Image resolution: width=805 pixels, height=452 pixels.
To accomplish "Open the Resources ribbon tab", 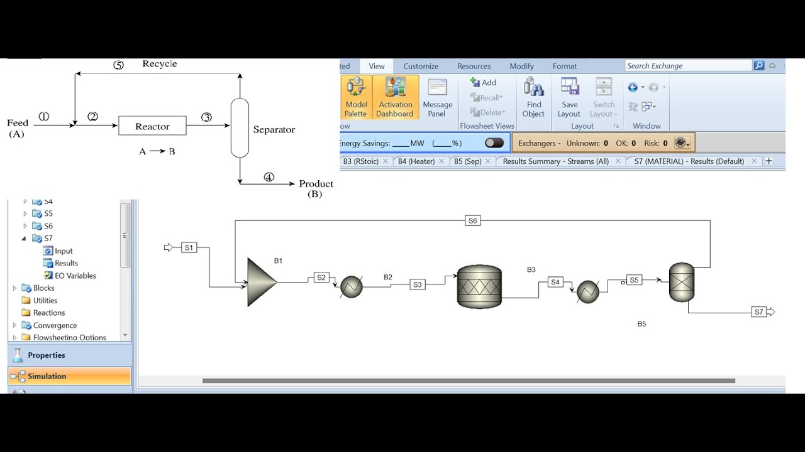I will click(x=474, y=66).
